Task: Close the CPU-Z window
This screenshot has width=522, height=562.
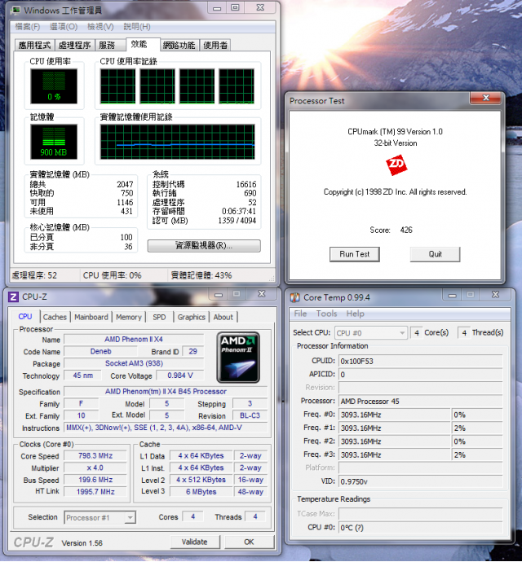Action: tap(261, 294)
